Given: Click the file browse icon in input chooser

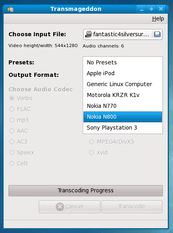Looking at the screenshot, I should 157,34.
